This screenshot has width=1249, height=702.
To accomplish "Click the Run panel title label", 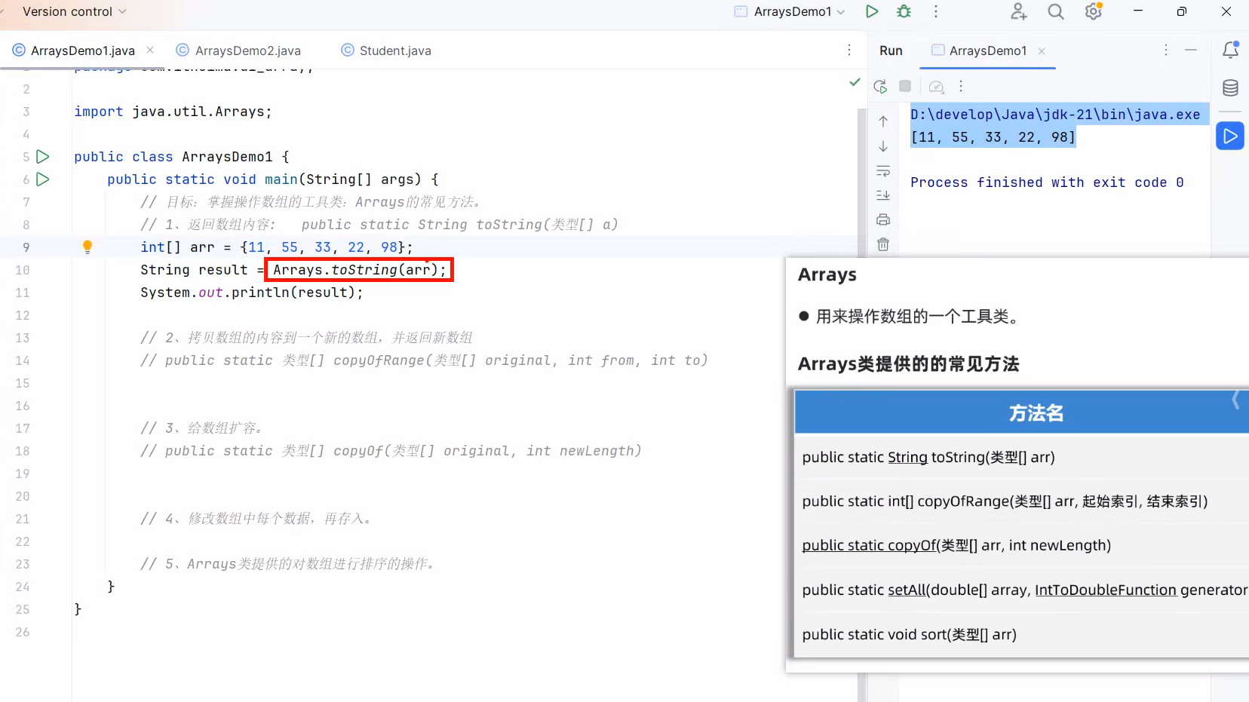I will (891, 51).
